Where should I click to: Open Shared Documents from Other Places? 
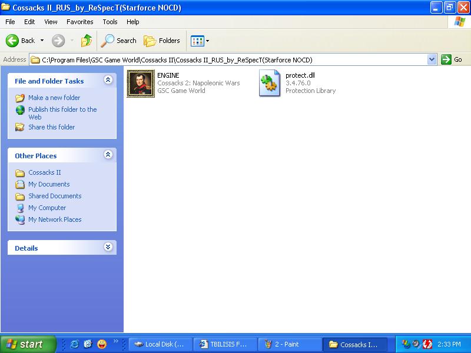55,196
